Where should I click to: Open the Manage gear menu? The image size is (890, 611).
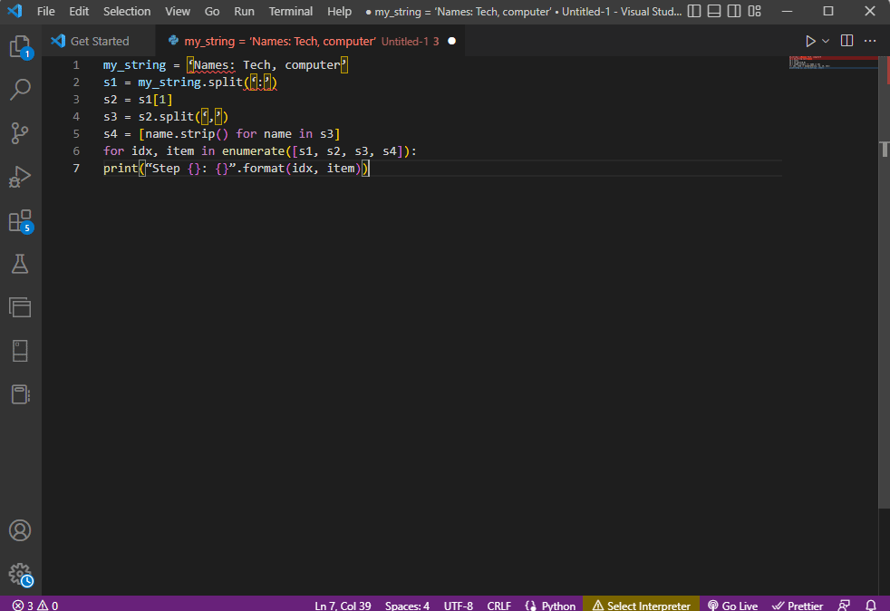click(21, 574)
